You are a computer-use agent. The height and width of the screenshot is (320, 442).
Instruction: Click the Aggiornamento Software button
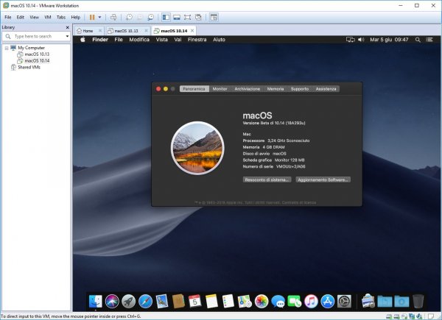323,179
